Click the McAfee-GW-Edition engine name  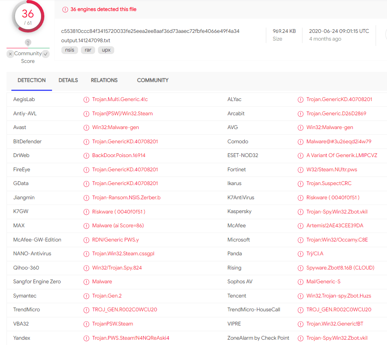(x=37, y=239)
